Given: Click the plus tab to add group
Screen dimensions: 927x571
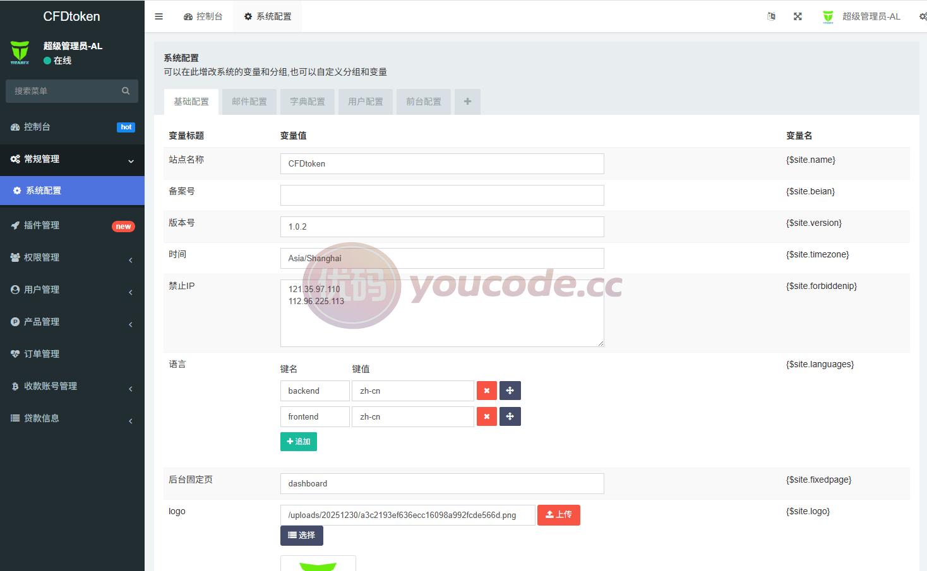Looking at the screenshot, I should click(467, 102).
